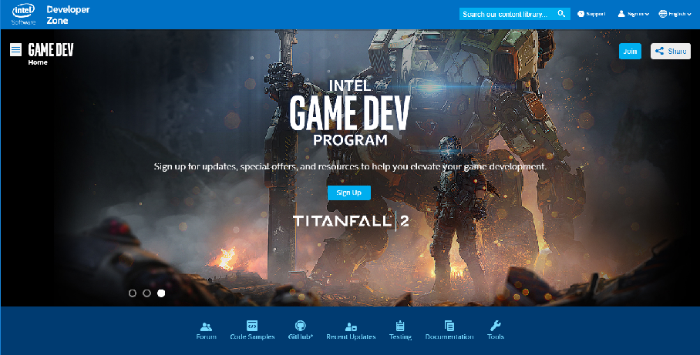Click the share icon inside Share button
This screenshot has height=355, width=700.
click(x=659, y=51)
